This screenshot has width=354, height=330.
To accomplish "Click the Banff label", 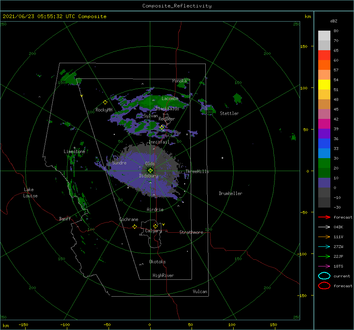I will click(x=65, y=219).
